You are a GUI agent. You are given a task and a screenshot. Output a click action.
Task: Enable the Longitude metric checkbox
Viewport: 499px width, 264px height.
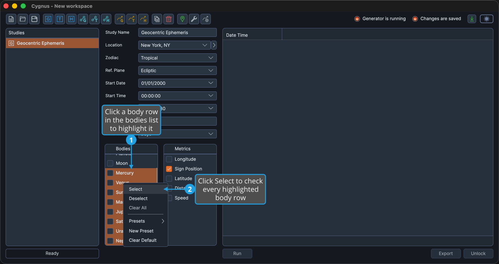point(169,159)
